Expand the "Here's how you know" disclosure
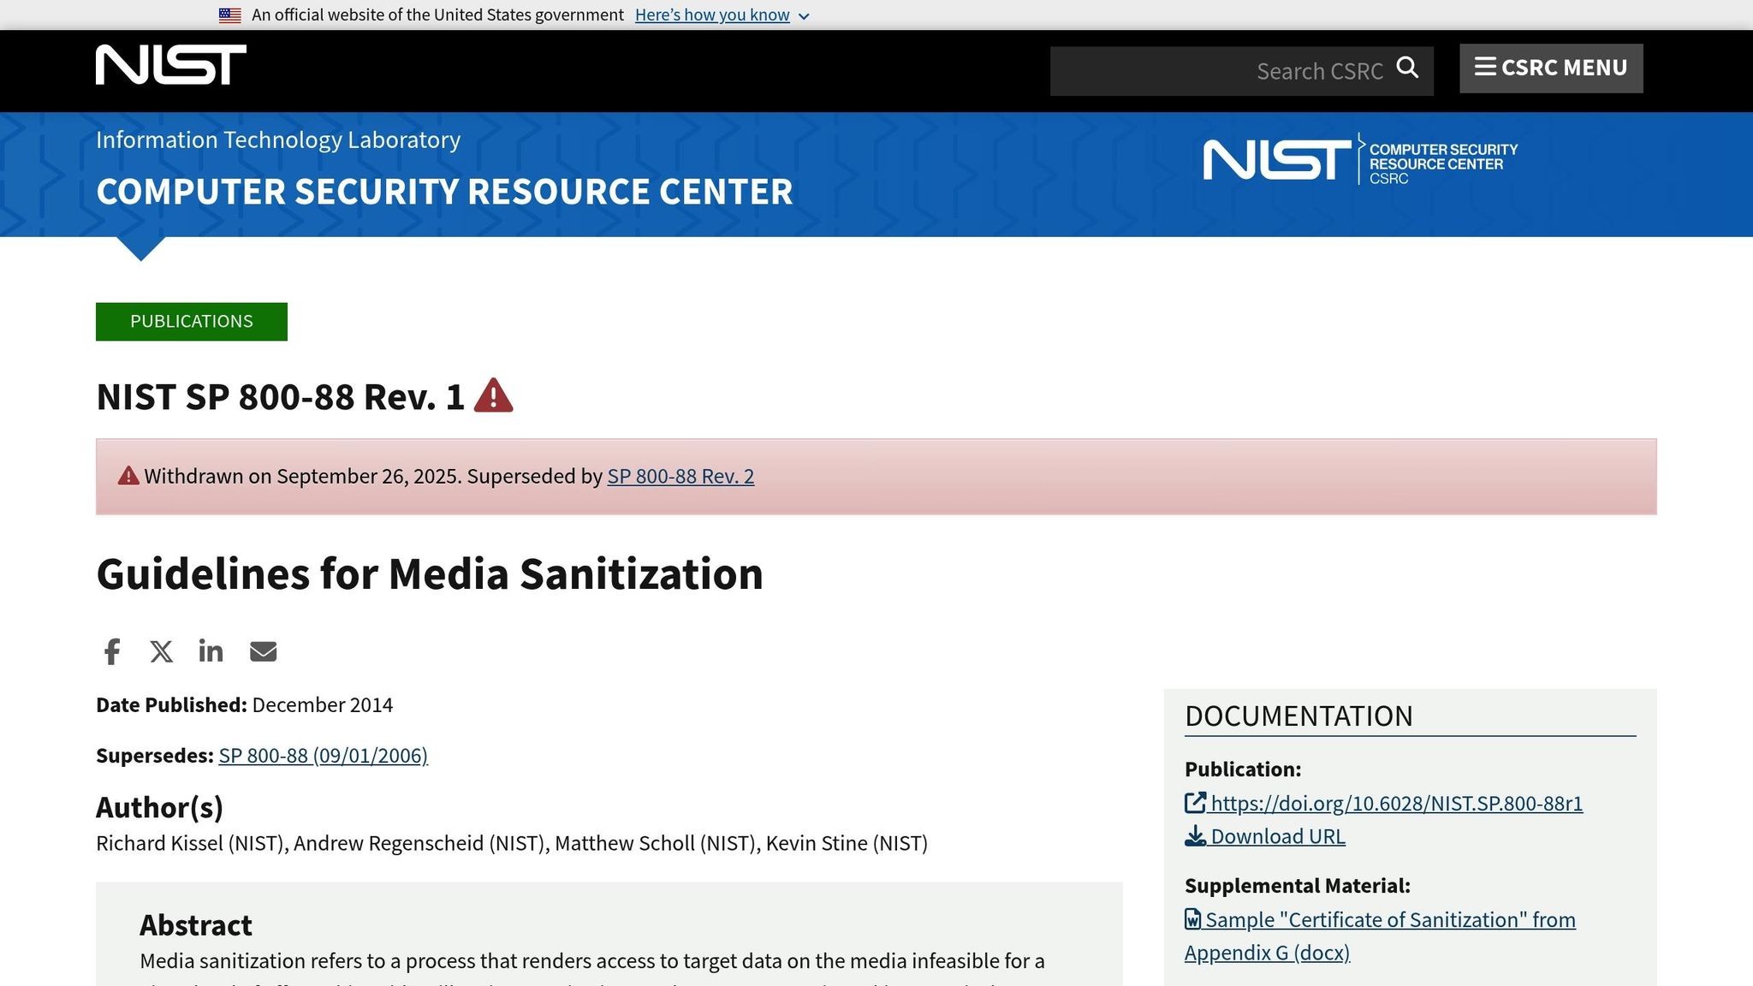The height and width of the screenshot is (986, 1753). 713,15
